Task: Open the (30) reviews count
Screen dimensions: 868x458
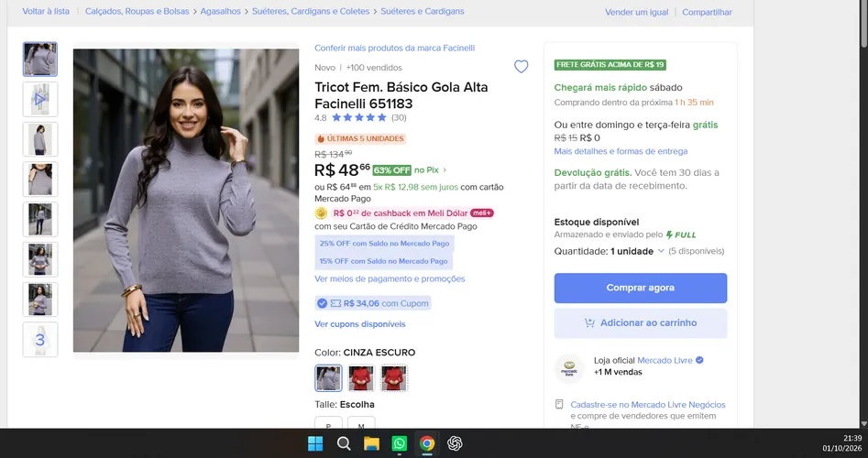Action: pyautogui.click(x=399, y=118)
